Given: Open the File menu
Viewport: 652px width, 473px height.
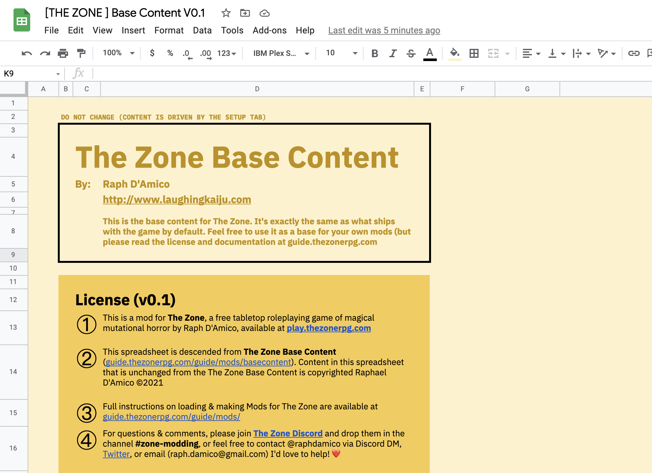Looking at the screenshot, I should 51,30.
